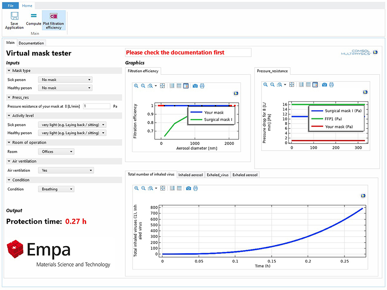Switch to the Main tab
Viewport: 387px width, 290px height.
[x=10, y=42]
